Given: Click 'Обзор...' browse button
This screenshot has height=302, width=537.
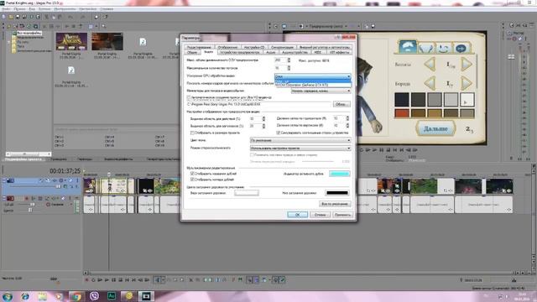Looking at the screenshot, I should point(341,104).
